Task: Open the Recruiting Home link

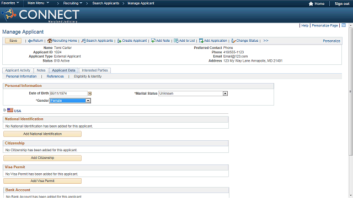Action: pos(65,41)
